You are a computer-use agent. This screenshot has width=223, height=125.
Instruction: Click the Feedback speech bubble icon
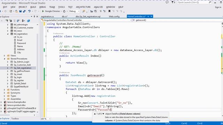tap(167, 2)
